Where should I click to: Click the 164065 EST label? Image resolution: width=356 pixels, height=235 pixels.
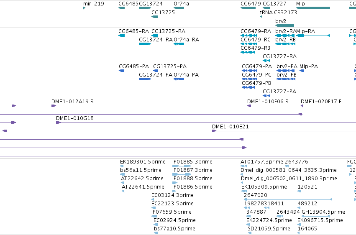click(x=307, y=229)
